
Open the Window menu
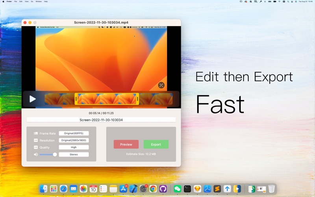(x=39, y=2)
